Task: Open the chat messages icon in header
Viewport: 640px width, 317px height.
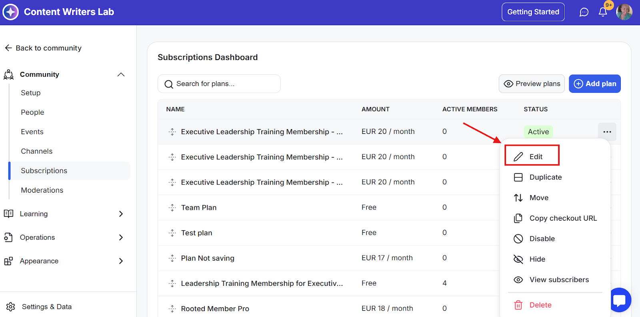Action: (x=584, y=12)
